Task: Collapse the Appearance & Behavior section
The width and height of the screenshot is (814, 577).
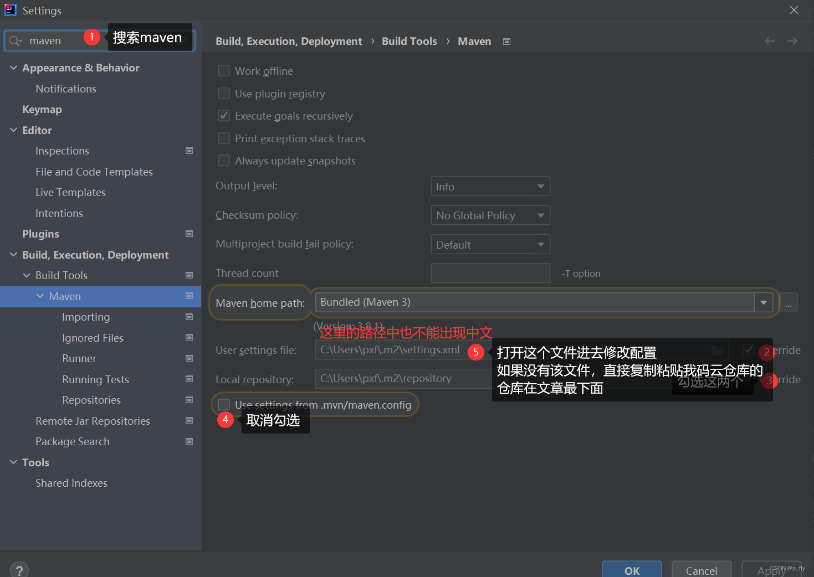Action: click(14, 68)
